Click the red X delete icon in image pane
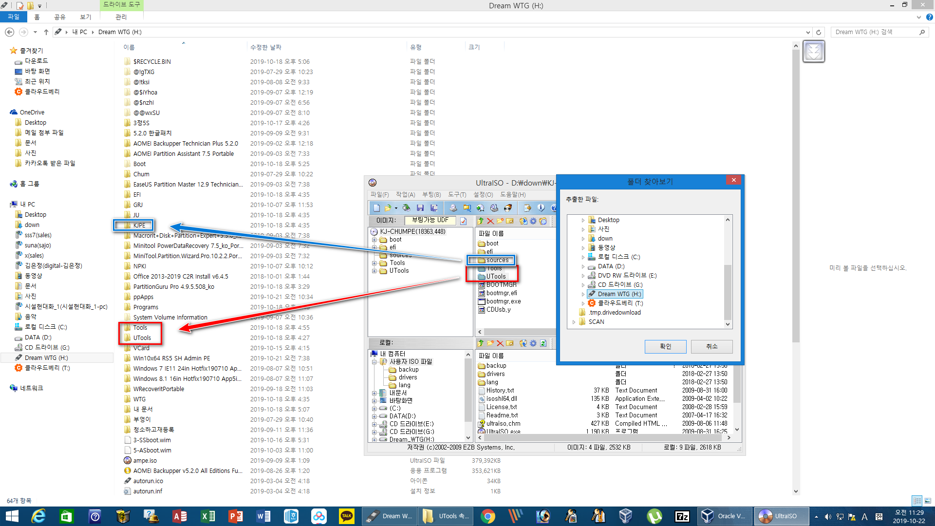 click(x=490, y=221)
